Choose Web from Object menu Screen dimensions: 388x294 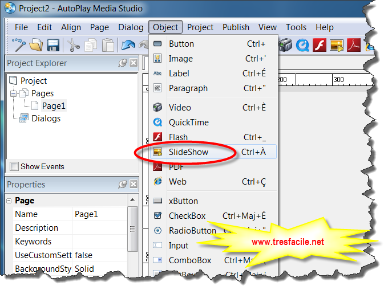tap(213, 182)
